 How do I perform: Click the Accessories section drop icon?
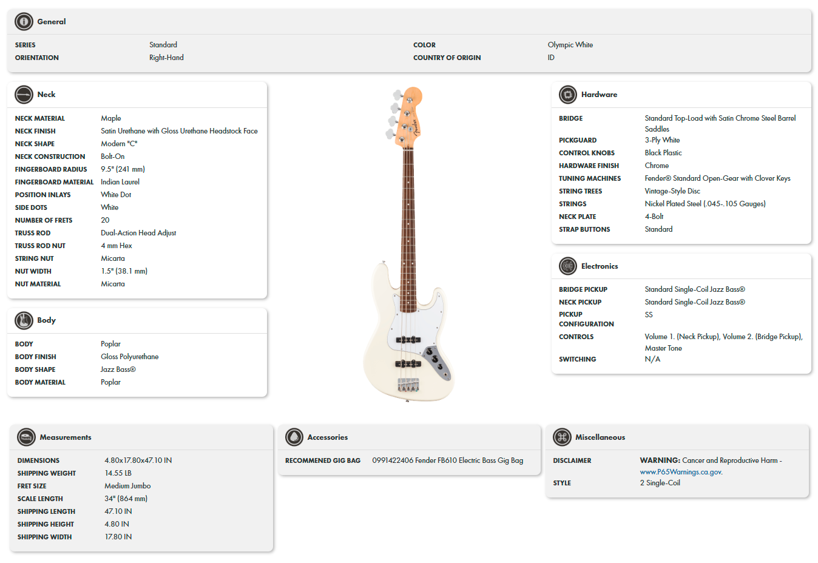(x=295, y=437)
